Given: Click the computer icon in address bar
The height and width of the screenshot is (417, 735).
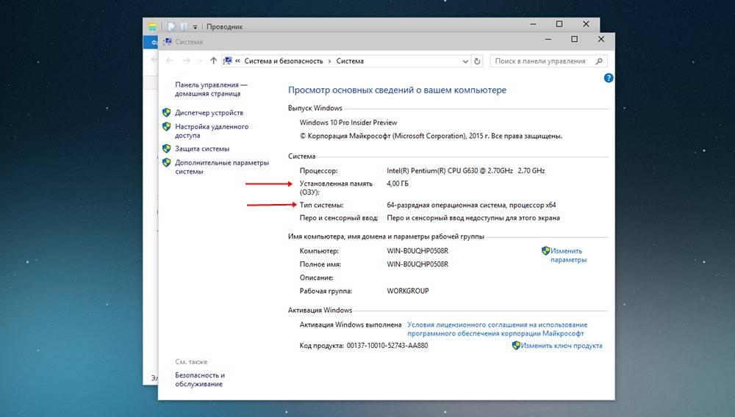Looking at the screenshot, I should pos(227,61).
